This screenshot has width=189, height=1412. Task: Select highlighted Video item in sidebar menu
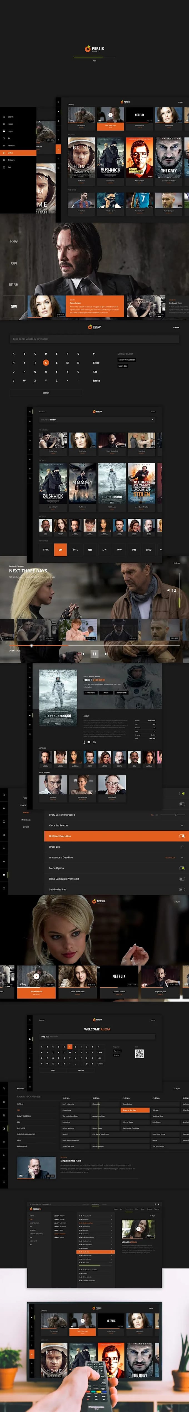(18, 153)
